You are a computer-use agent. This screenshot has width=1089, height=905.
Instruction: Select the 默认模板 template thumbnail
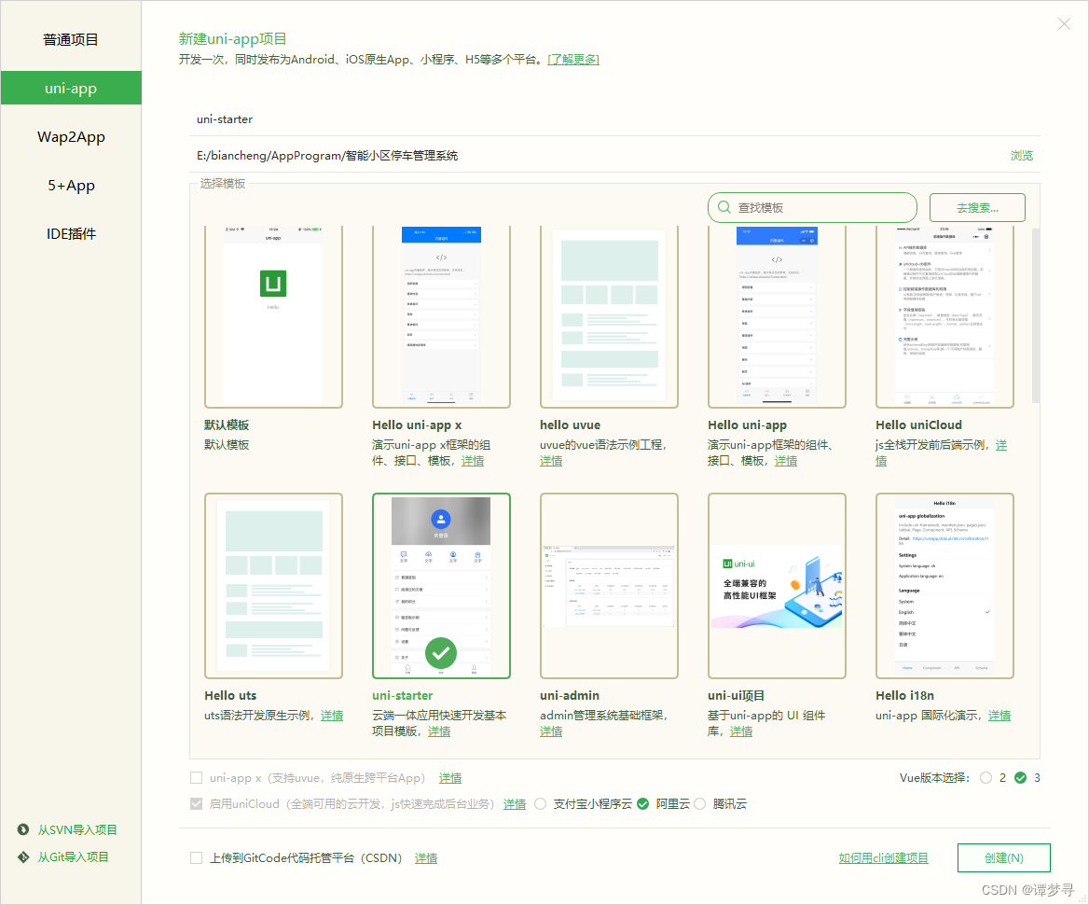pyautogui.click(x=273, y=316)
